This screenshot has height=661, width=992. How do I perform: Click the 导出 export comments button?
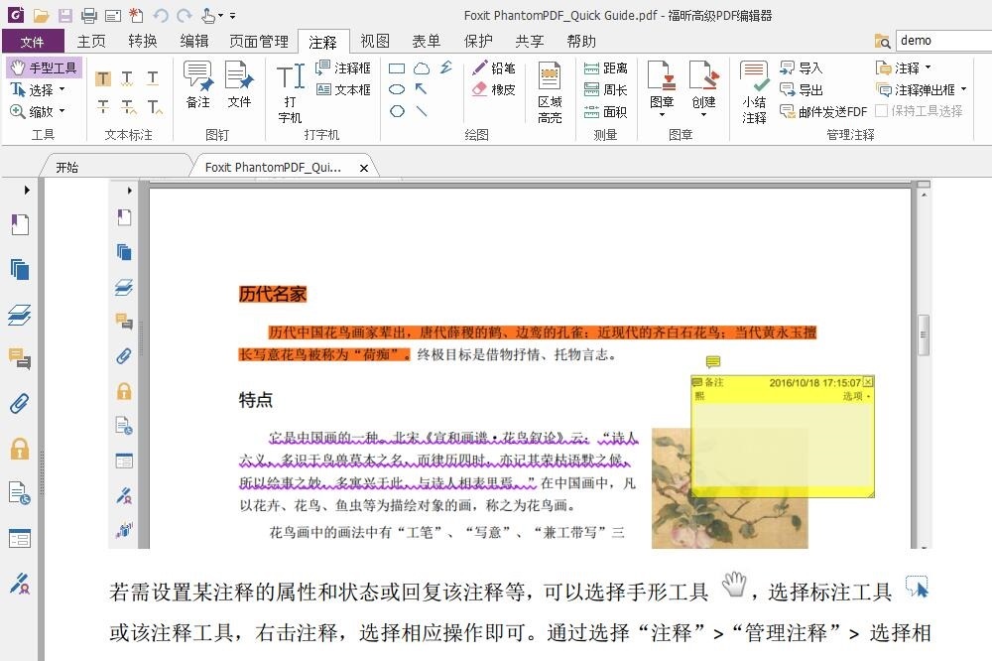click(801, 90)
